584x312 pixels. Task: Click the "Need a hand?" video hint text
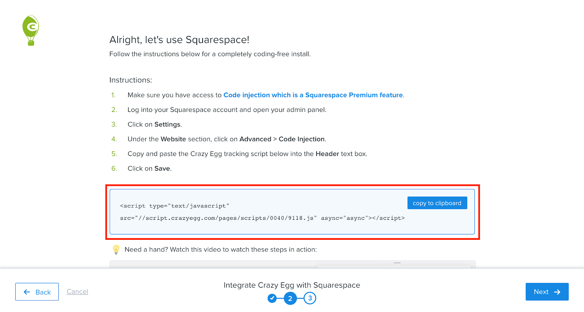[220, 250]
